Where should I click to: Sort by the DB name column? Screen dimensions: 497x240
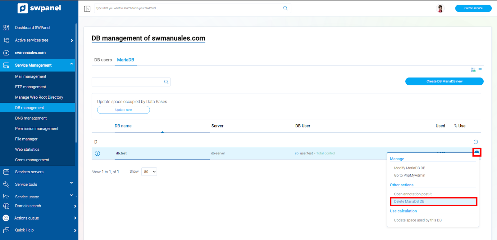point(123,126)
